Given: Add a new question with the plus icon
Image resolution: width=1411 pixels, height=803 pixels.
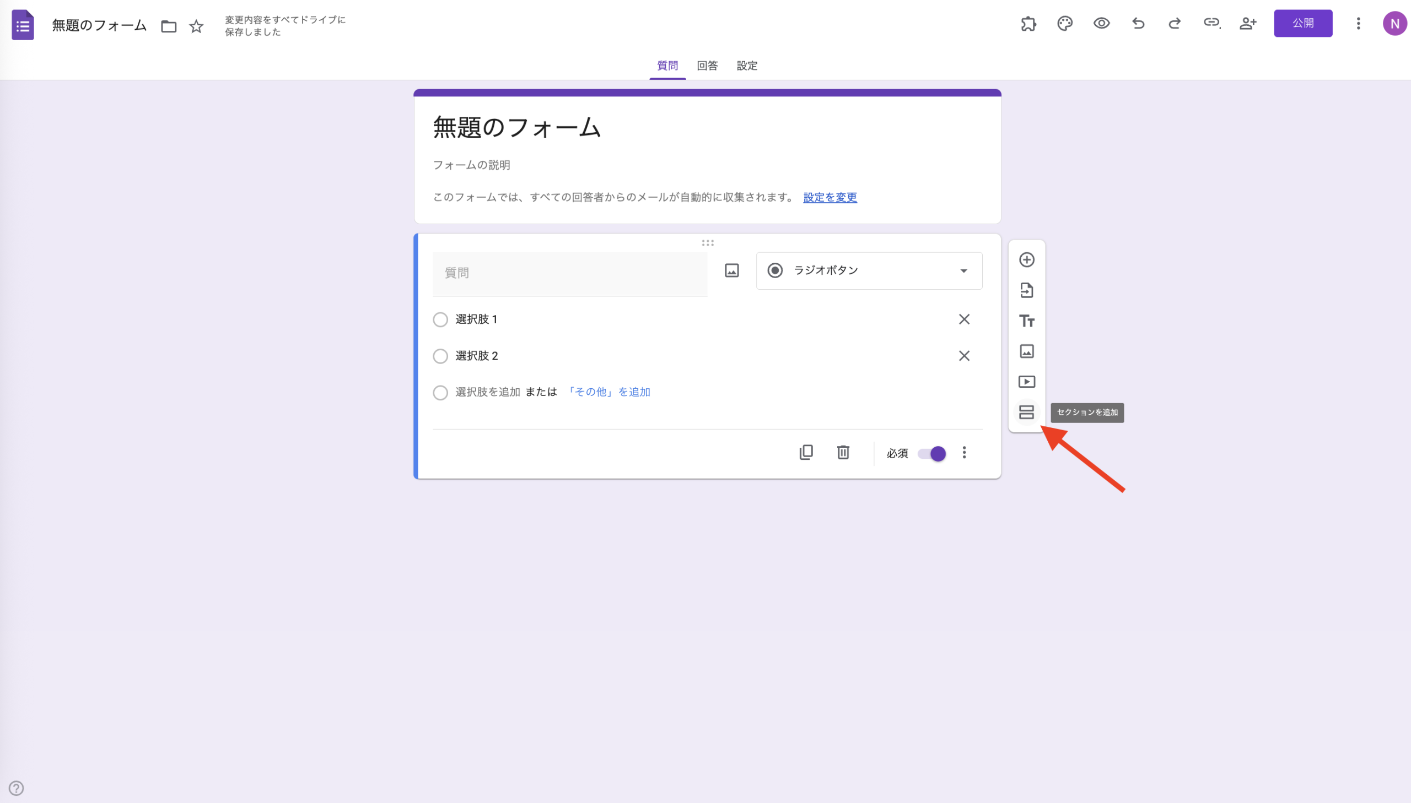Looking at the screenshot, I should click(x=1026, y=260).
